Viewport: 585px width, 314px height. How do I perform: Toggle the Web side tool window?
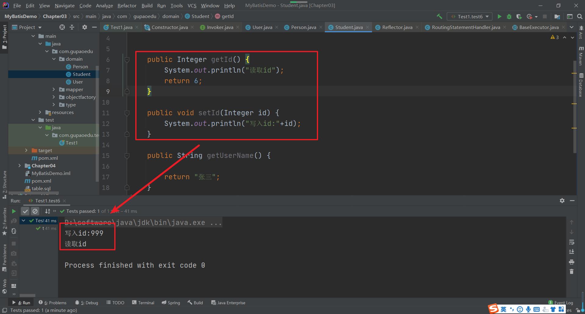pyautogui.click(x=4, y=286)
